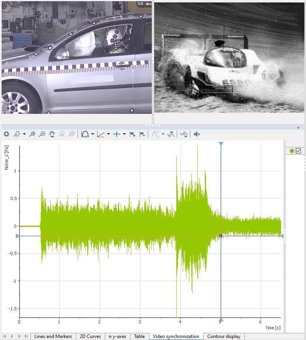This screenshot has width=306, height=340.
Task: Expand the crosshair cursor dropdown arrow
Action: (124, 134)
